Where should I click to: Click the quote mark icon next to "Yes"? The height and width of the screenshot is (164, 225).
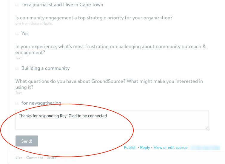click(x=17, y=34)
